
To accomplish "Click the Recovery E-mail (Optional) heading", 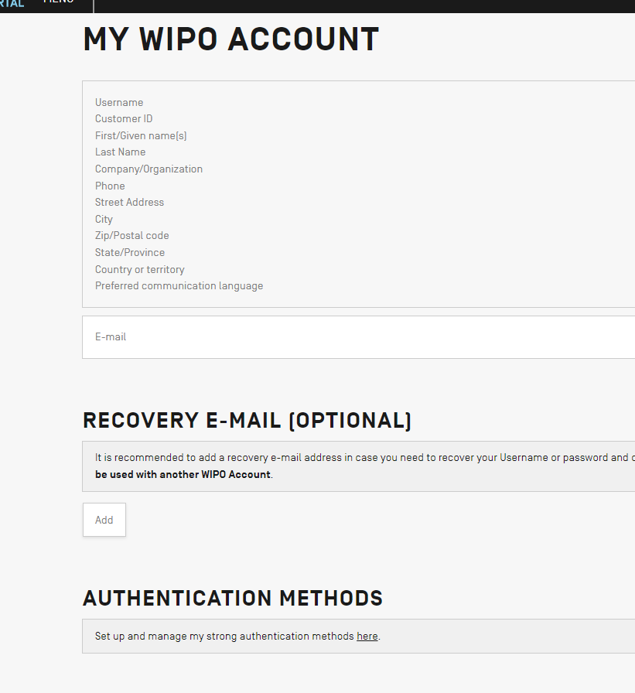I will [x=247, y=421].
